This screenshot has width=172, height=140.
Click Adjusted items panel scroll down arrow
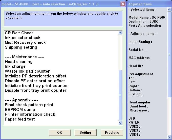pos(169,137)
